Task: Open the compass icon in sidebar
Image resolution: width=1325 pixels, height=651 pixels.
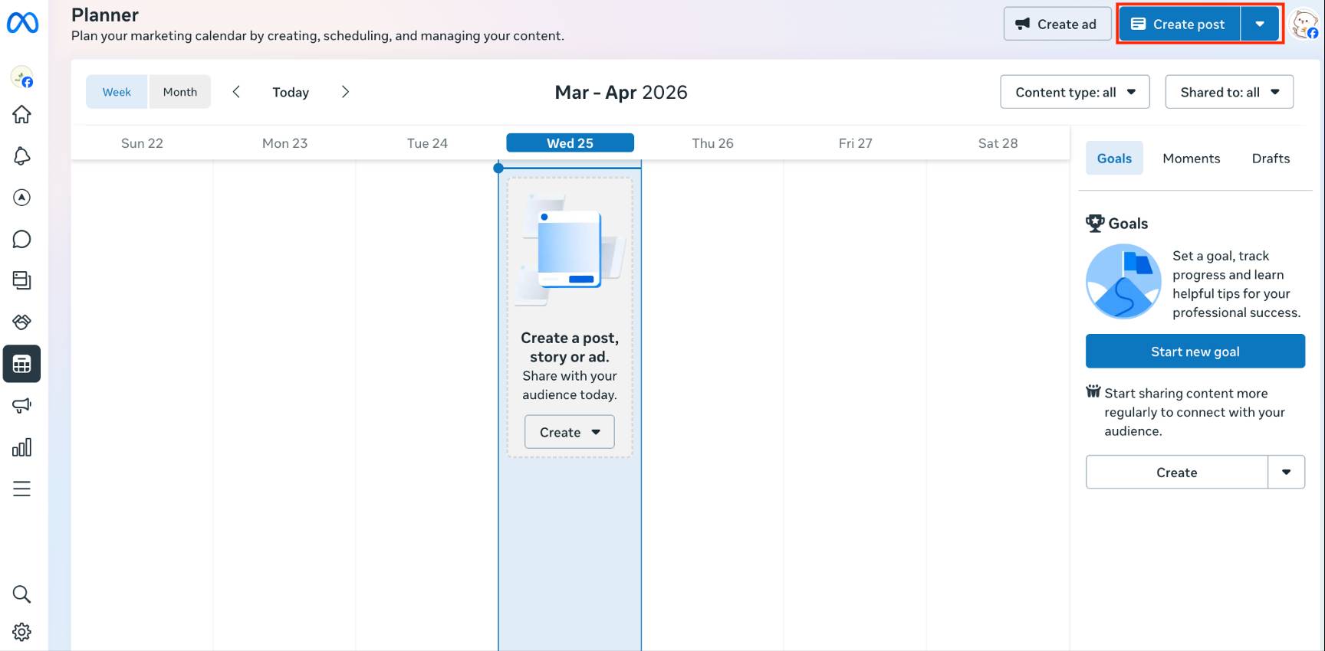Action: click(22, 198)
